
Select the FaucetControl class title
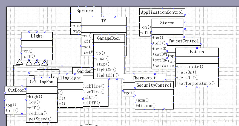(183, 41)
